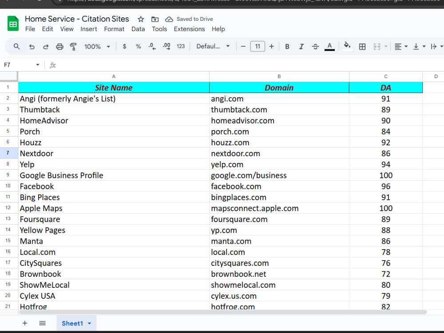Star the Home Service document

141,19
